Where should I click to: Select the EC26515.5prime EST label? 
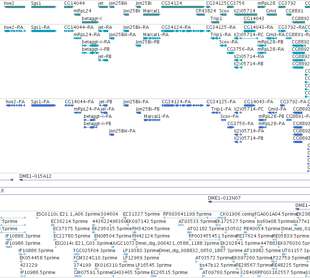tap(169, 273)
